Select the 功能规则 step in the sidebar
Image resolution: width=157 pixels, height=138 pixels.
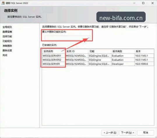click(x=7, y=41)
